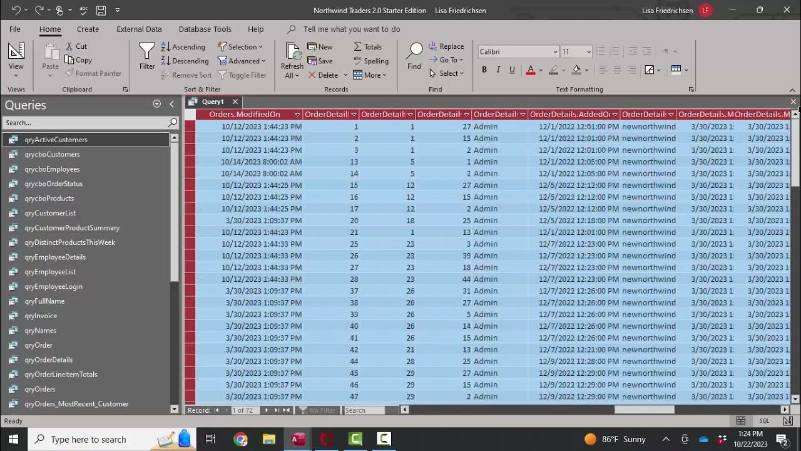Switch to Design View in status bar
Image resolution: width=801 pixels, height=451 pixels.
point(788,421)
